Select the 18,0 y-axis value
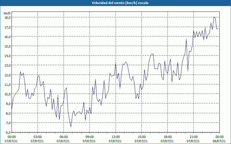This screenshot has height=144, width=231. [x=8, y=18]
